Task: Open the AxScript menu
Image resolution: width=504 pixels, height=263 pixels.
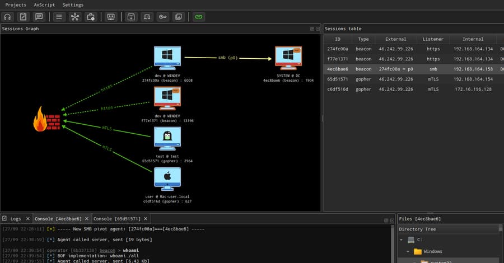Action: pos(44,4)
